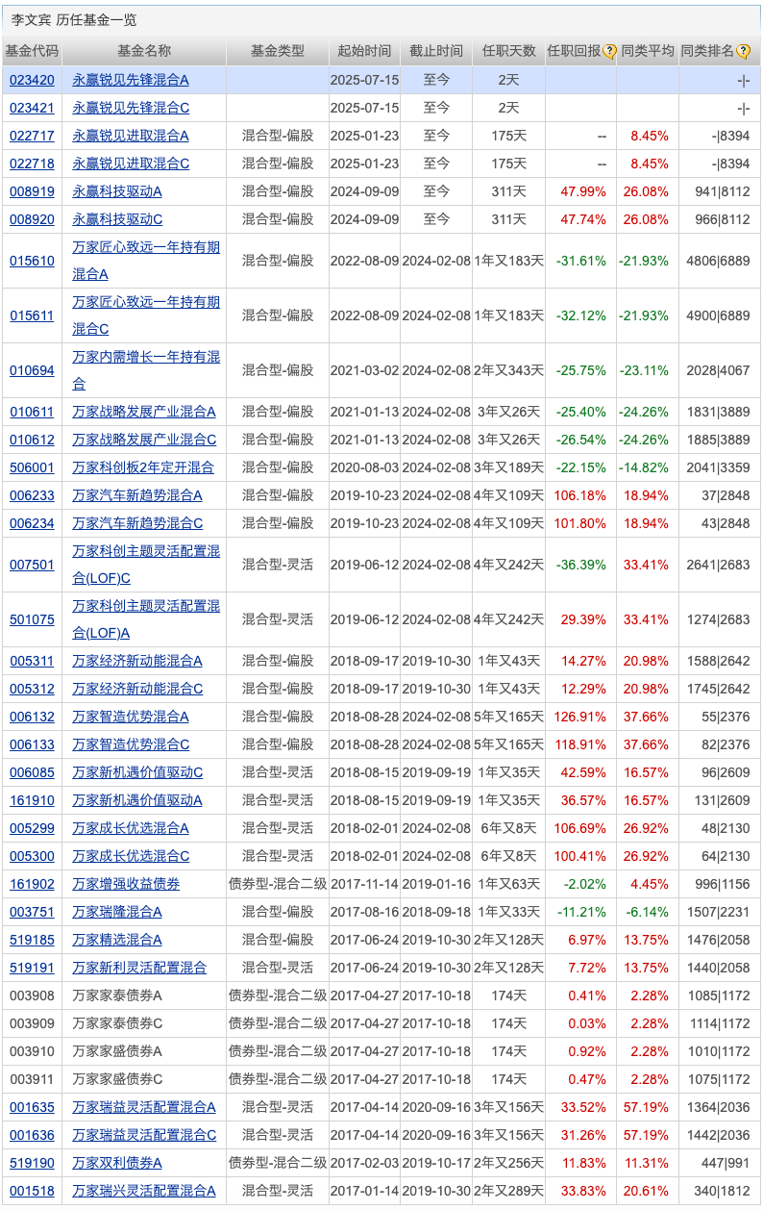The width and height of the screenshot is (763, 1210).
Task: Click the 基金类型 column header
Action: [278, 51]
